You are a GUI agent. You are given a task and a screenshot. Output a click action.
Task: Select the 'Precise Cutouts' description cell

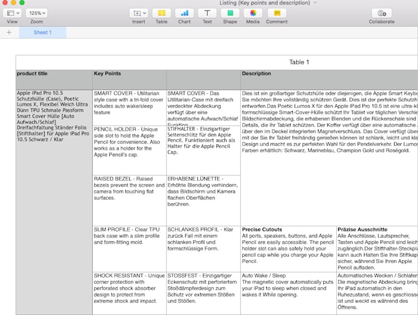[288, 249]
